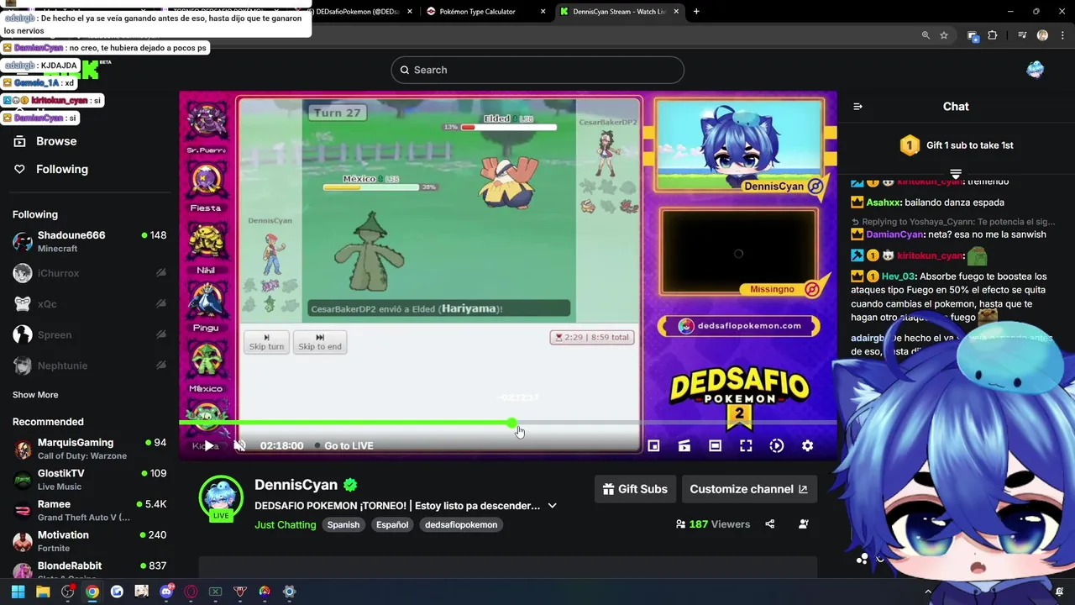The image size is (1075, 605).
Task: Open the mini player icon
Action: coord(653,445)
